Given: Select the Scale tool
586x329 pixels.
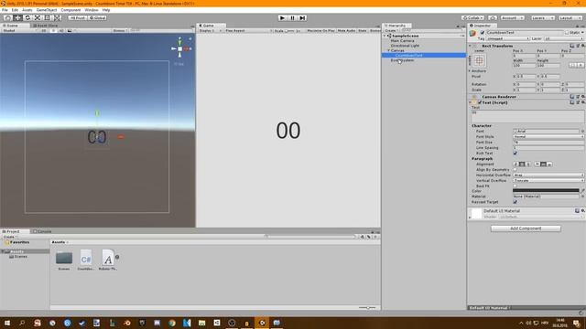Looking at the screenshot, I should point(38,18).
